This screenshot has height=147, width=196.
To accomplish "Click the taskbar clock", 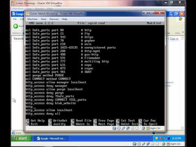I will pos(176,138).
